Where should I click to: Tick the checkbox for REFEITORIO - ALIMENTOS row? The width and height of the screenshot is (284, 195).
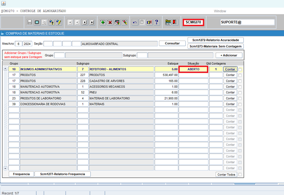coord(240,69)
